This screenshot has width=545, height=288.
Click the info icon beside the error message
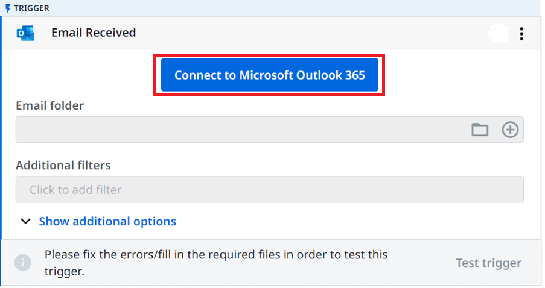point(23,262)
